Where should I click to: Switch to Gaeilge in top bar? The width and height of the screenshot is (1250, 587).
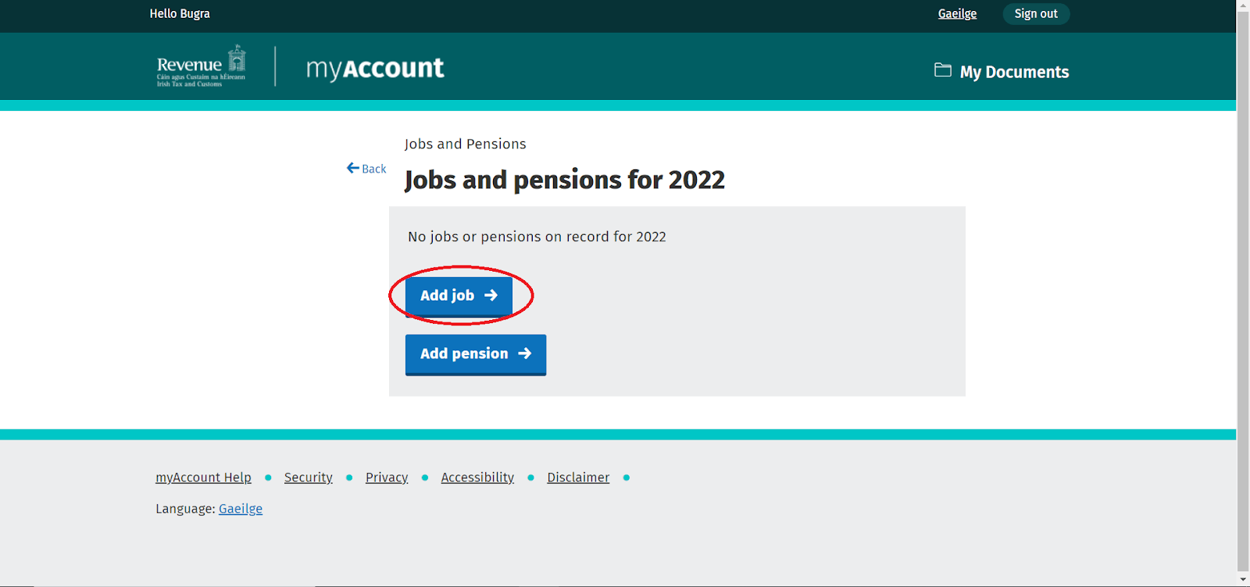click(957, 14)
